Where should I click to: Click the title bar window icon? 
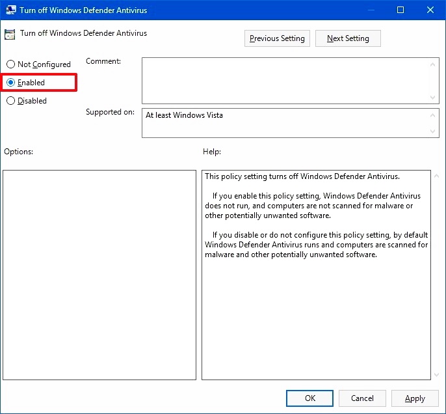pyautogui.click(x=11, y=10)
